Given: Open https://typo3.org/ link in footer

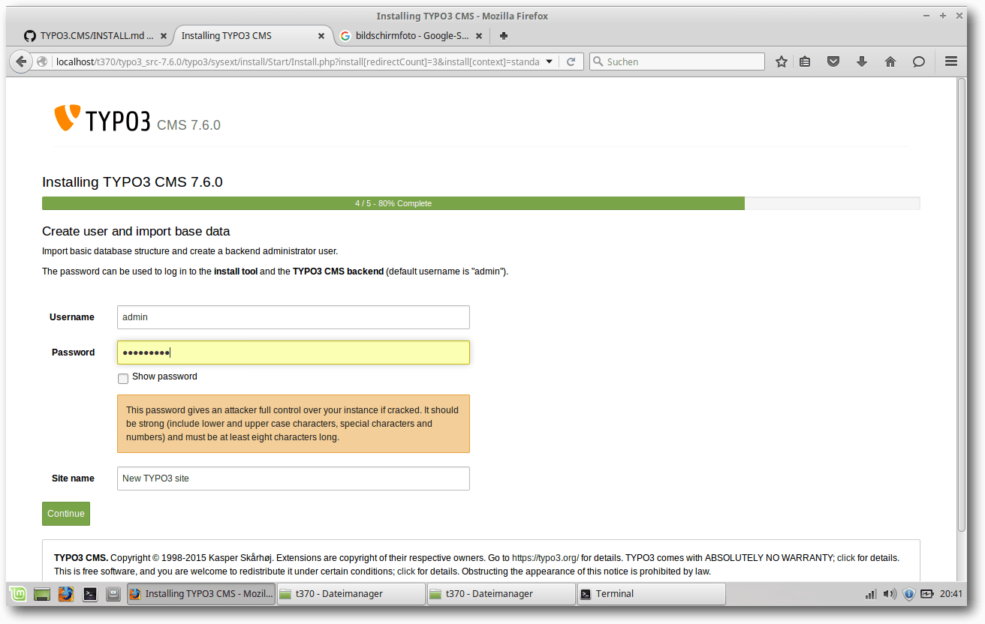Looking at the screenshot, I should 545,558.
